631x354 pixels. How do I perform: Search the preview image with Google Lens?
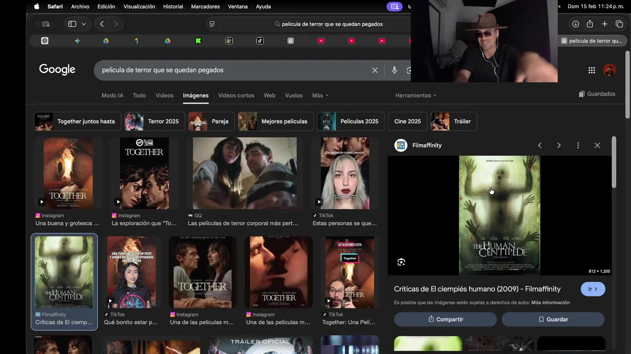point(401,262)
